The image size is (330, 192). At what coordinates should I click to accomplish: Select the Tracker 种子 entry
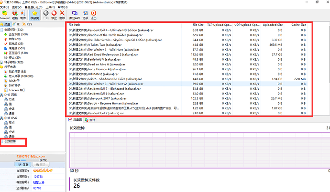click(15, 90)
